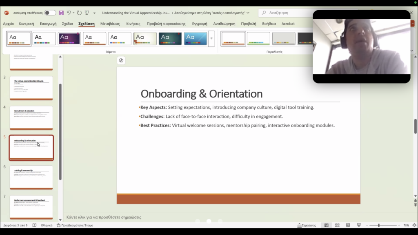Expand the Themes gallery more arrow
Image resolution: width=418 pixels, height=235 pixels.
coord(211,39)
